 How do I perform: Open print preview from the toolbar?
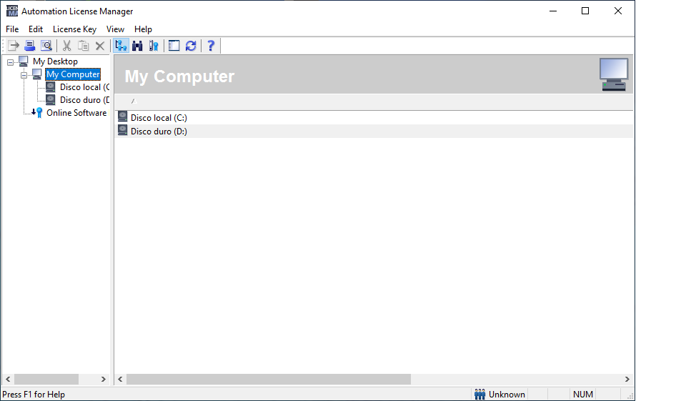point(46,46)
